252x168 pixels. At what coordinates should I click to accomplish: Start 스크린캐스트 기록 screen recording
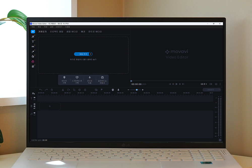click(77, 80)
